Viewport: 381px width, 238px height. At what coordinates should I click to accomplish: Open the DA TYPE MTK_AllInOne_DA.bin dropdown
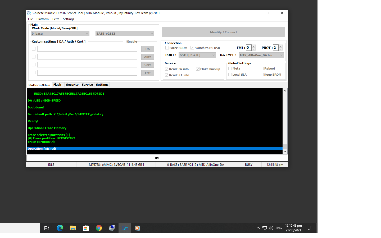pyautogui.click(x=261, y=55)
